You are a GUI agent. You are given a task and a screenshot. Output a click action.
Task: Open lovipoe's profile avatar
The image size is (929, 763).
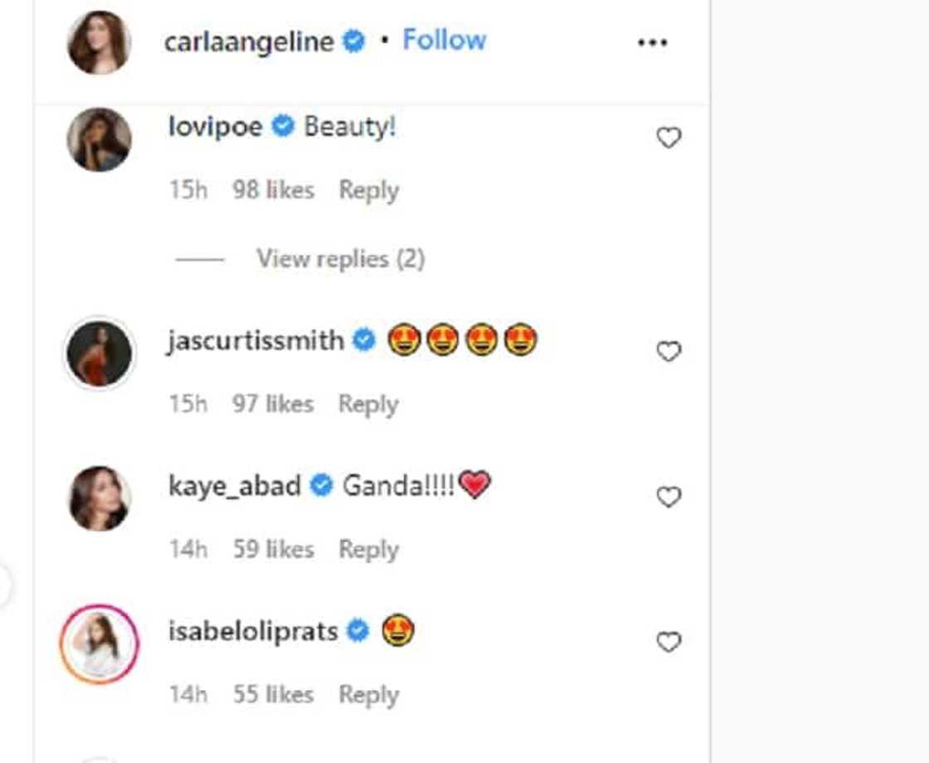99,139
